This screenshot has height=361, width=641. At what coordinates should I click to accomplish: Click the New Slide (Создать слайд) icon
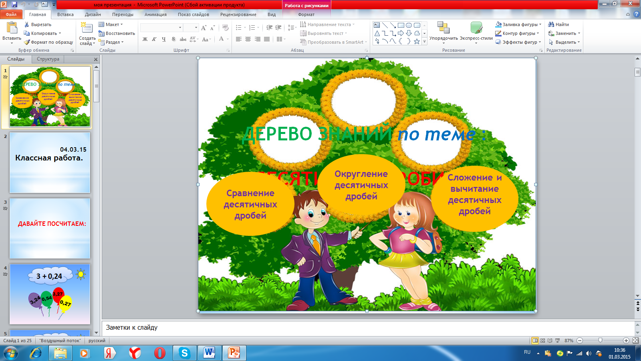tap(87, 28)
